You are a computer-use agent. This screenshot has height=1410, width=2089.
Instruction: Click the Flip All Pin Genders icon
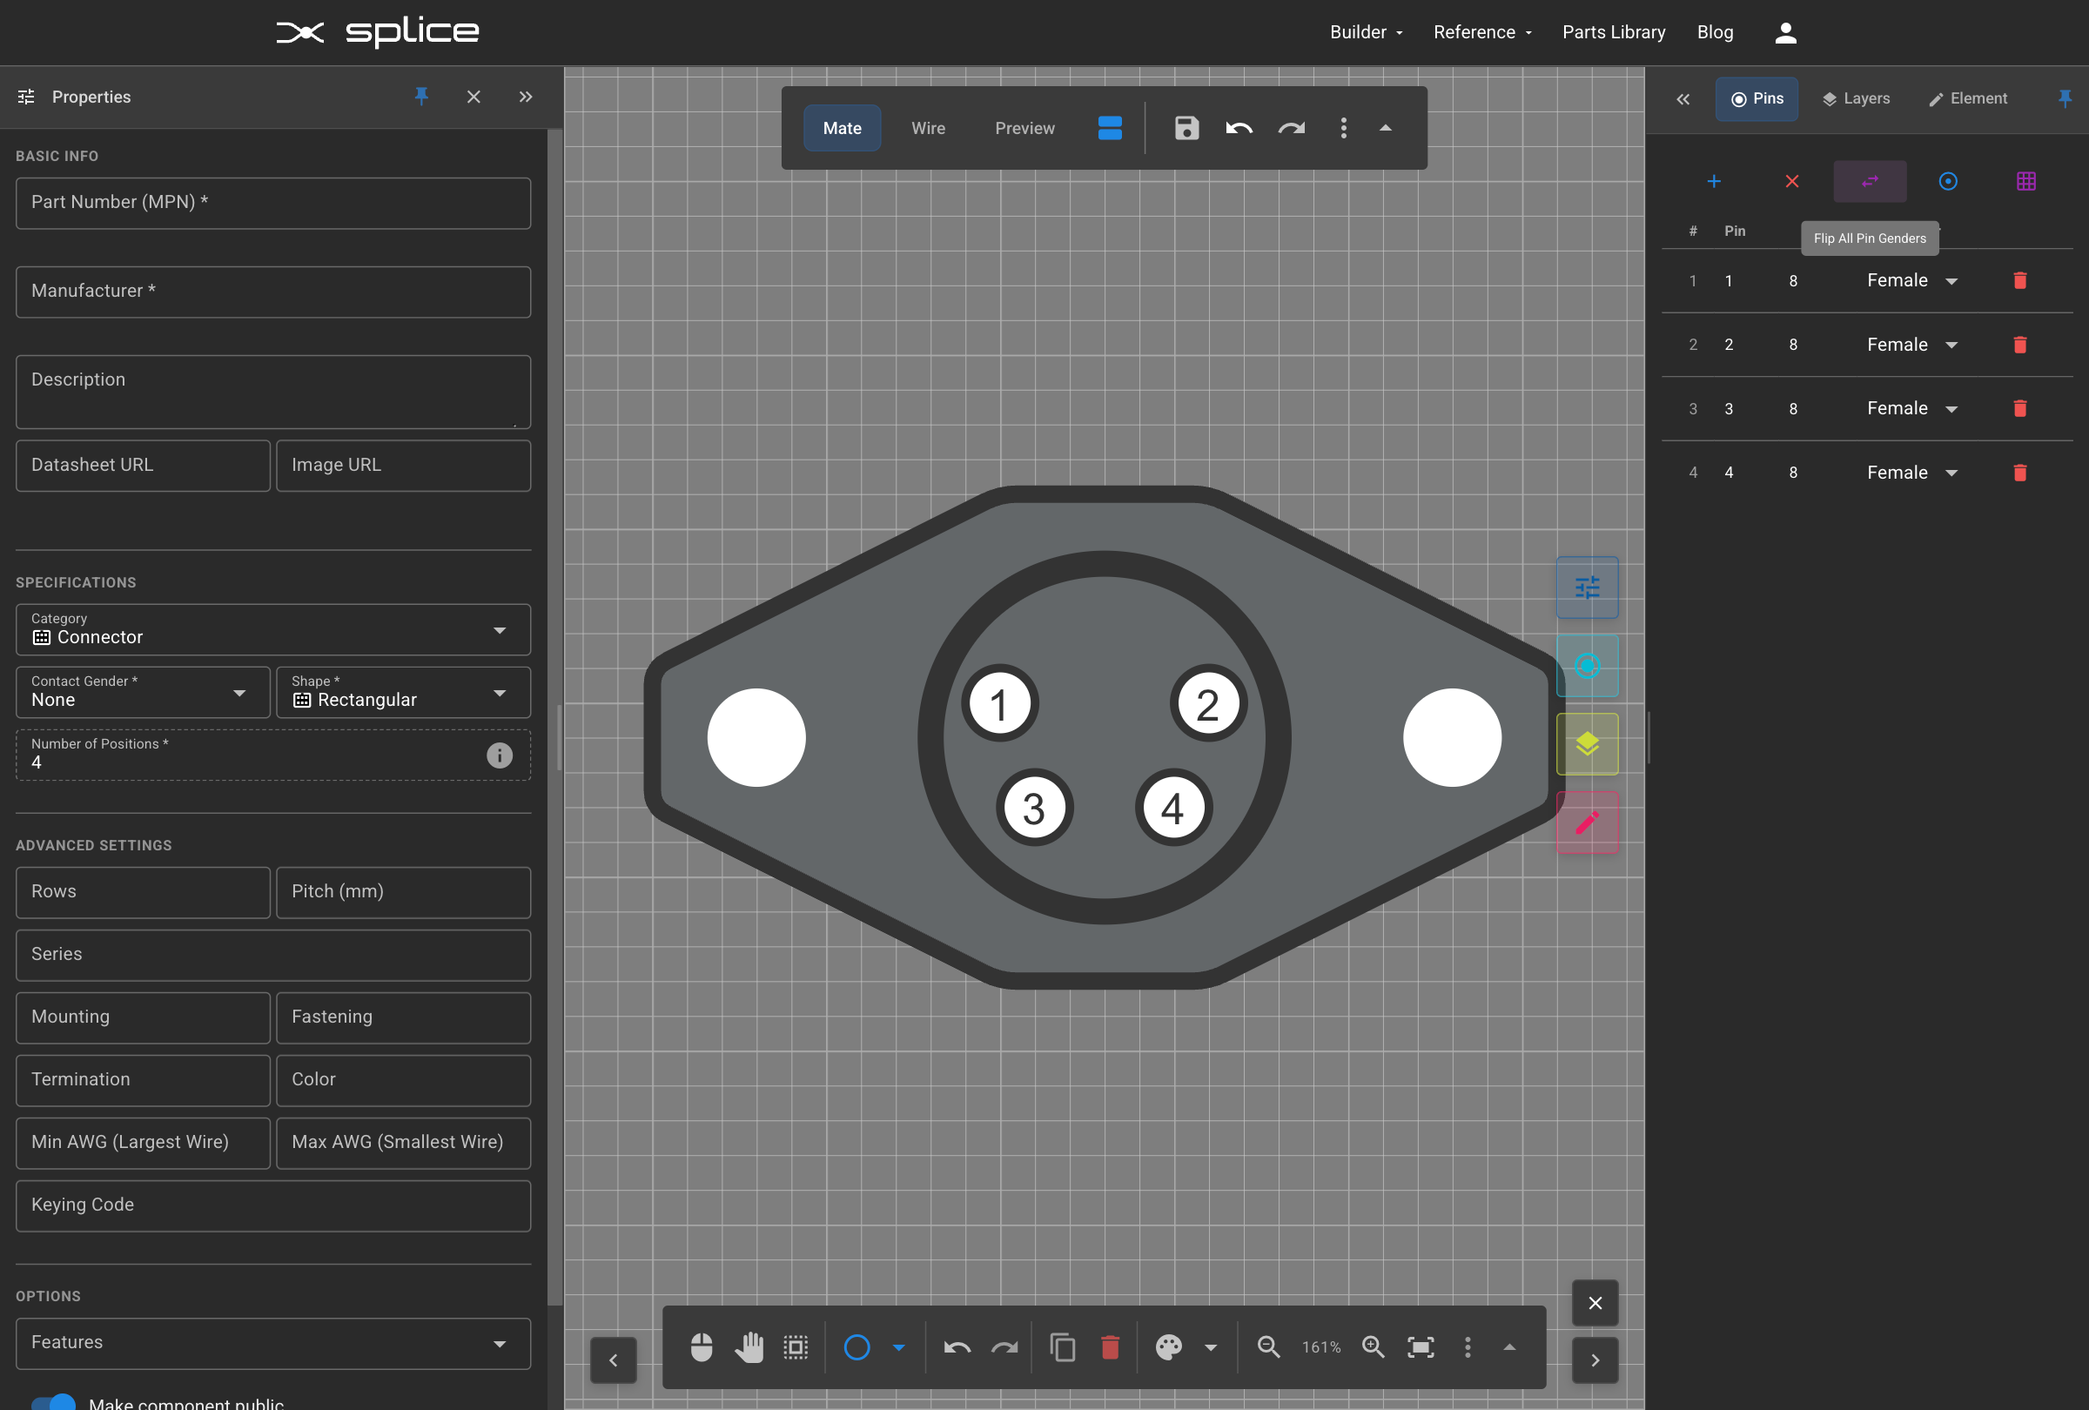click(1870, 182)
